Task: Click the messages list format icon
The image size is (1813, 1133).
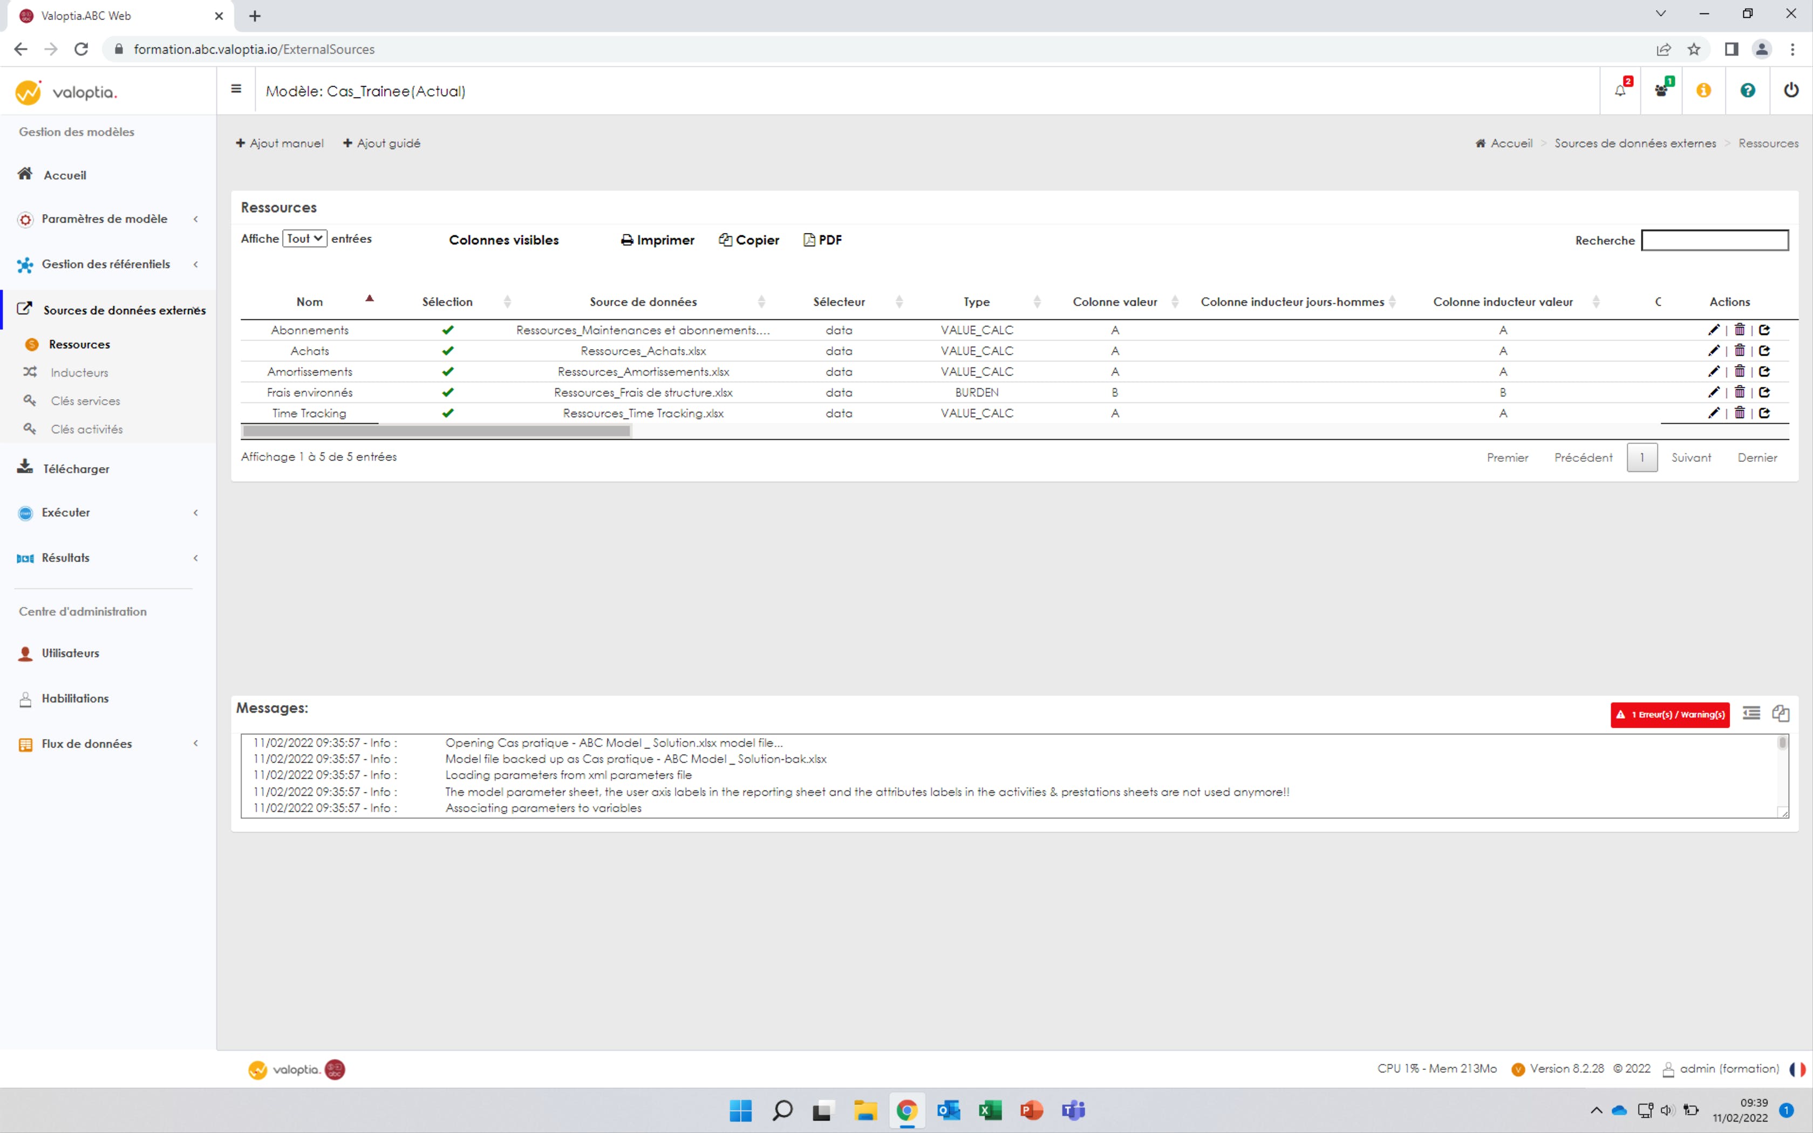Action: click(1751, 713)
